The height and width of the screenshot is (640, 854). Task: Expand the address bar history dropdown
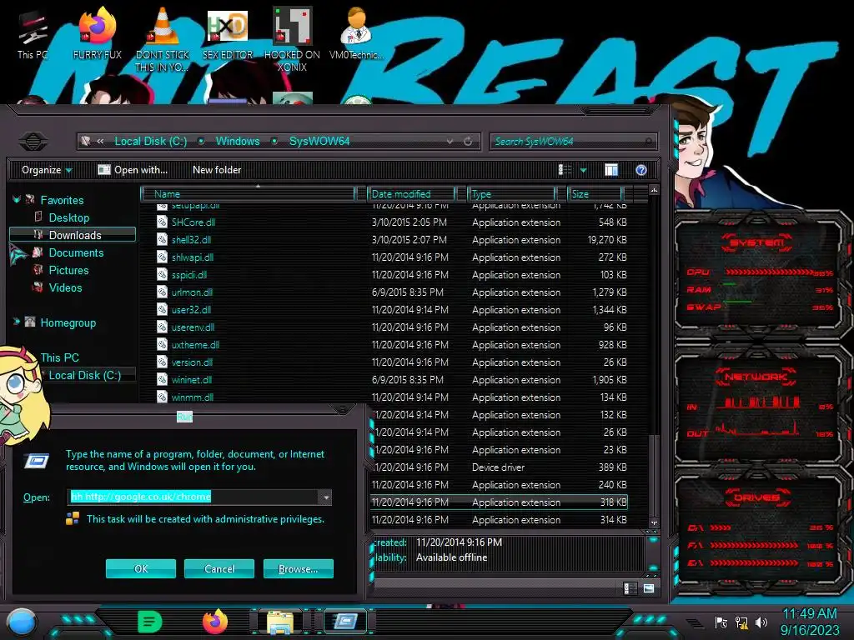[450, 142]
